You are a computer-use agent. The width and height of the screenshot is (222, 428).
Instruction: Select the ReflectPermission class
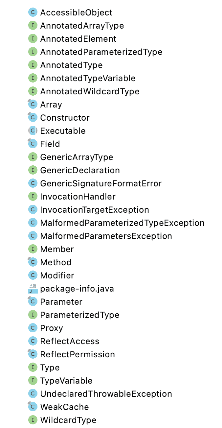point(78,354)
